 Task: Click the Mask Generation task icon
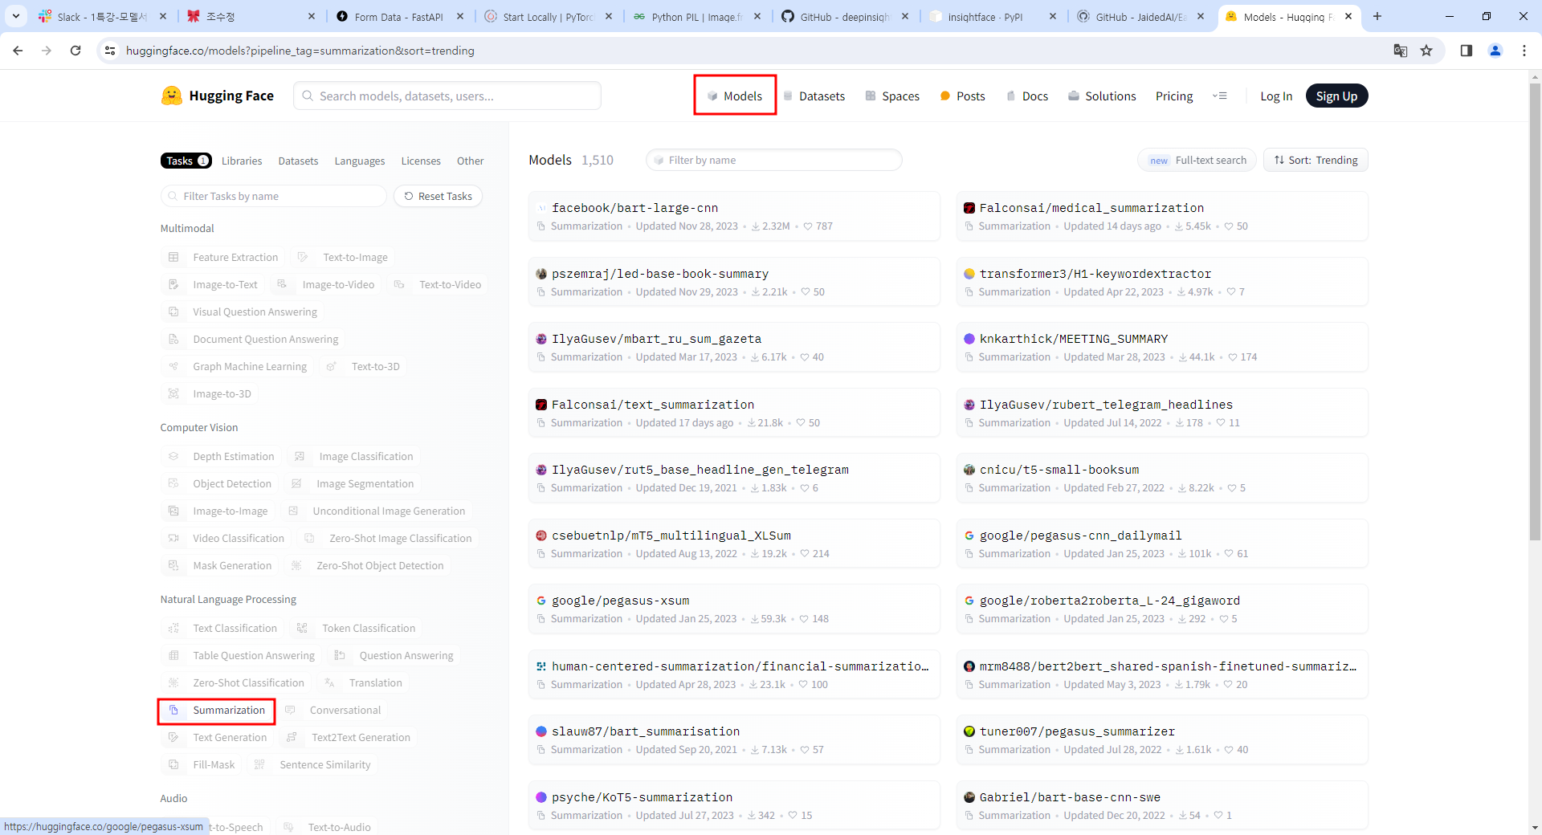coord(173,565)
